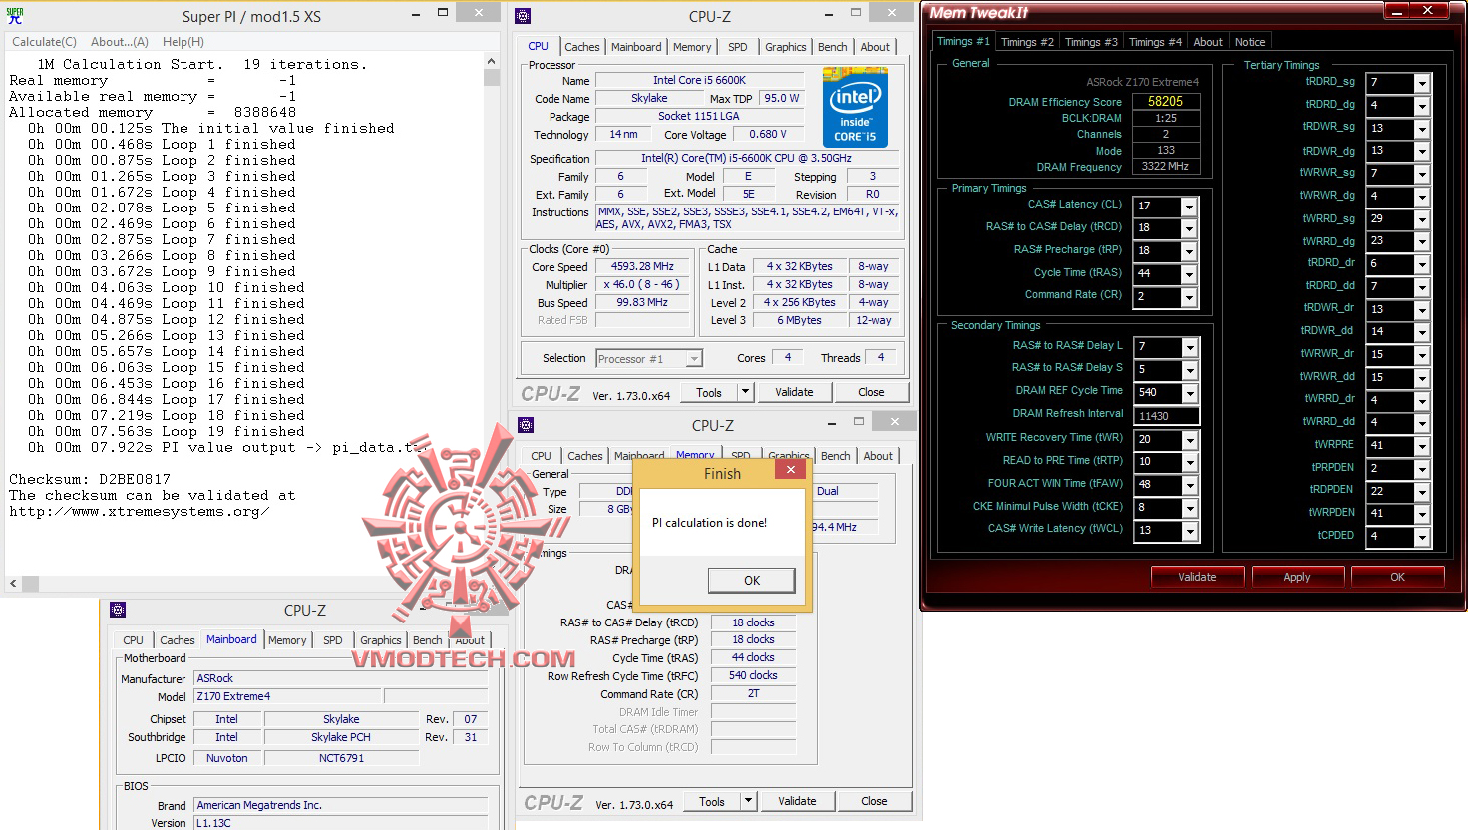Expand the FOUR ACT WIN Time (tFAW) dropdown
1468x830 pixels.
point(1190,486)
